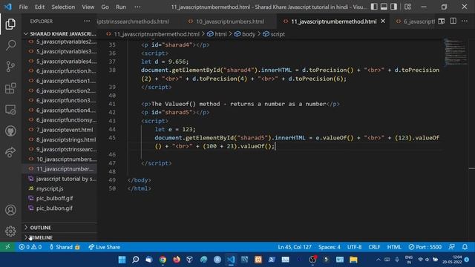
Task: Open the Source Control view
Action: [10, 67]
